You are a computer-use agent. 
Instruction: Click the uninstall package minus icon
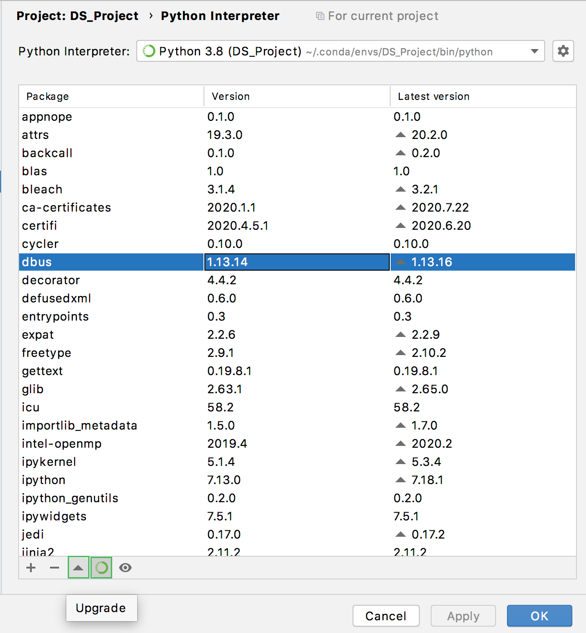click(x=54, y=567)
